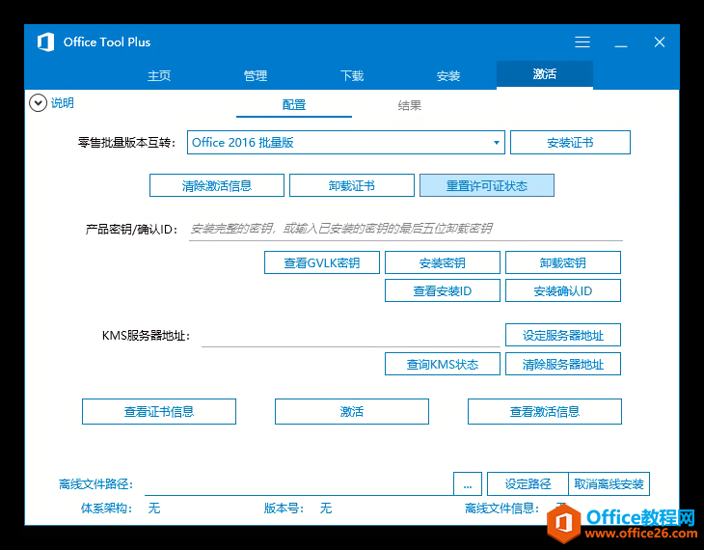Click the 清除服务器地址 button
704x550 pixels.
pyautogui.click(x=563, y=364)
